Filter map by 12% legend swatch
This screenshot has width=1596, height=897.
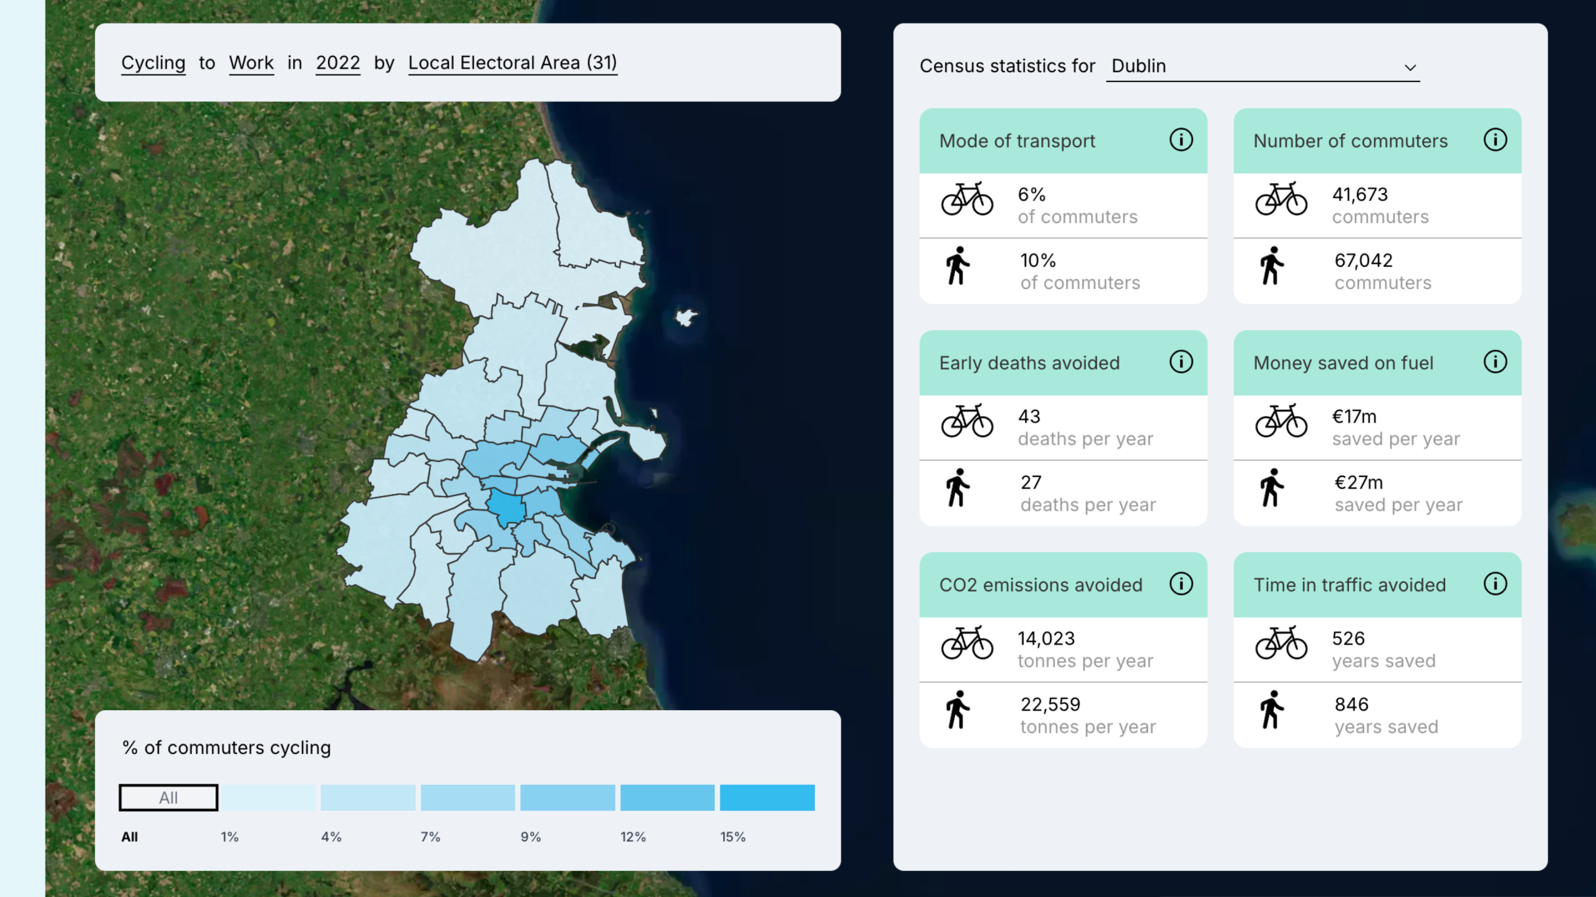667,797
